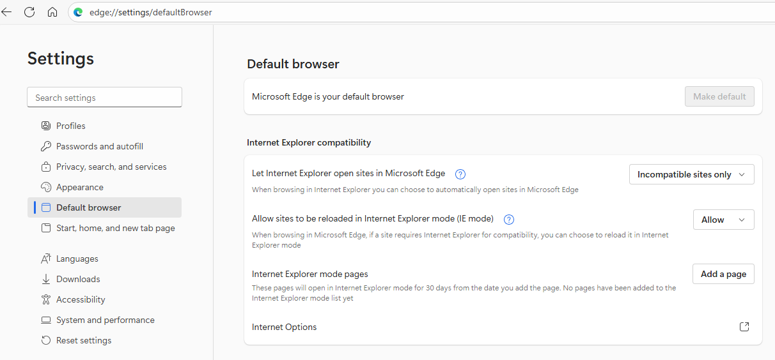This screenshot has width=775, height=360.
Task: Open help for IE mode reload setting
Action: [x=509, y=220]
